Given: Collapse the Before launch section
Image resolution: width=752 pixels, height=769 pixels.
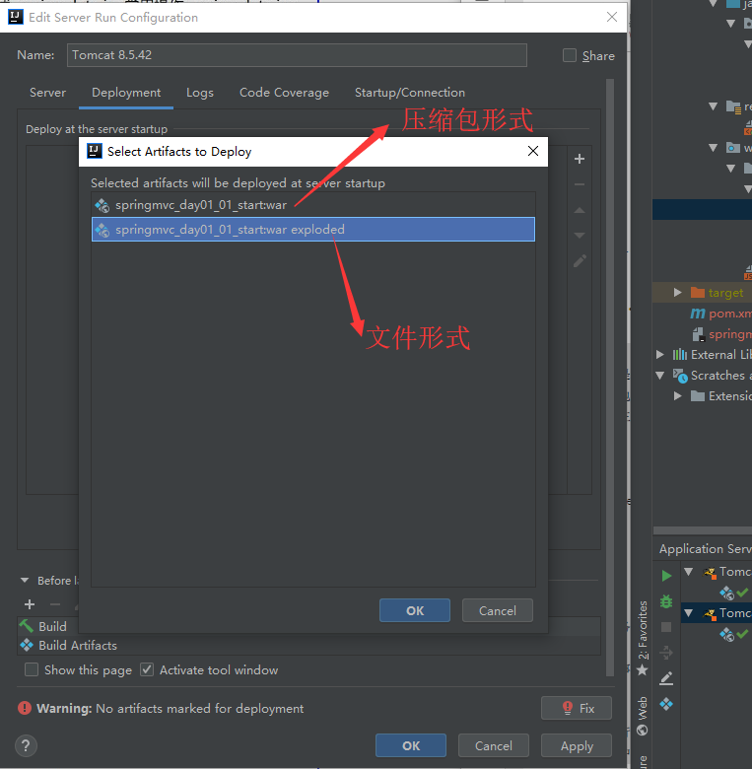Looking at the screenshot, I should pyautogui.click(x=25, y=580).
